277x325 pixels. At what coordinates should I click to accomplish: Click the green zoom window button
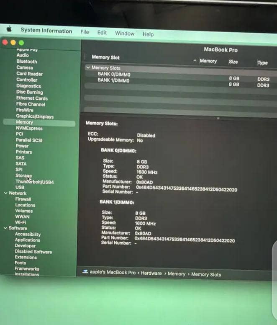point(21,43)
